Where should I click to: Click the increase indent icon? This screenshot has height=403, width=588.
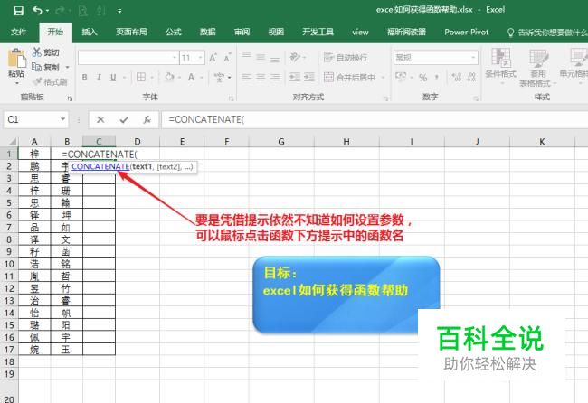(x=309, y=77)
